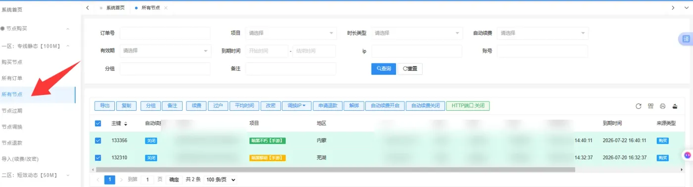Click the 开始时间 date field
The image size is (693, 187).
[266, 51]
